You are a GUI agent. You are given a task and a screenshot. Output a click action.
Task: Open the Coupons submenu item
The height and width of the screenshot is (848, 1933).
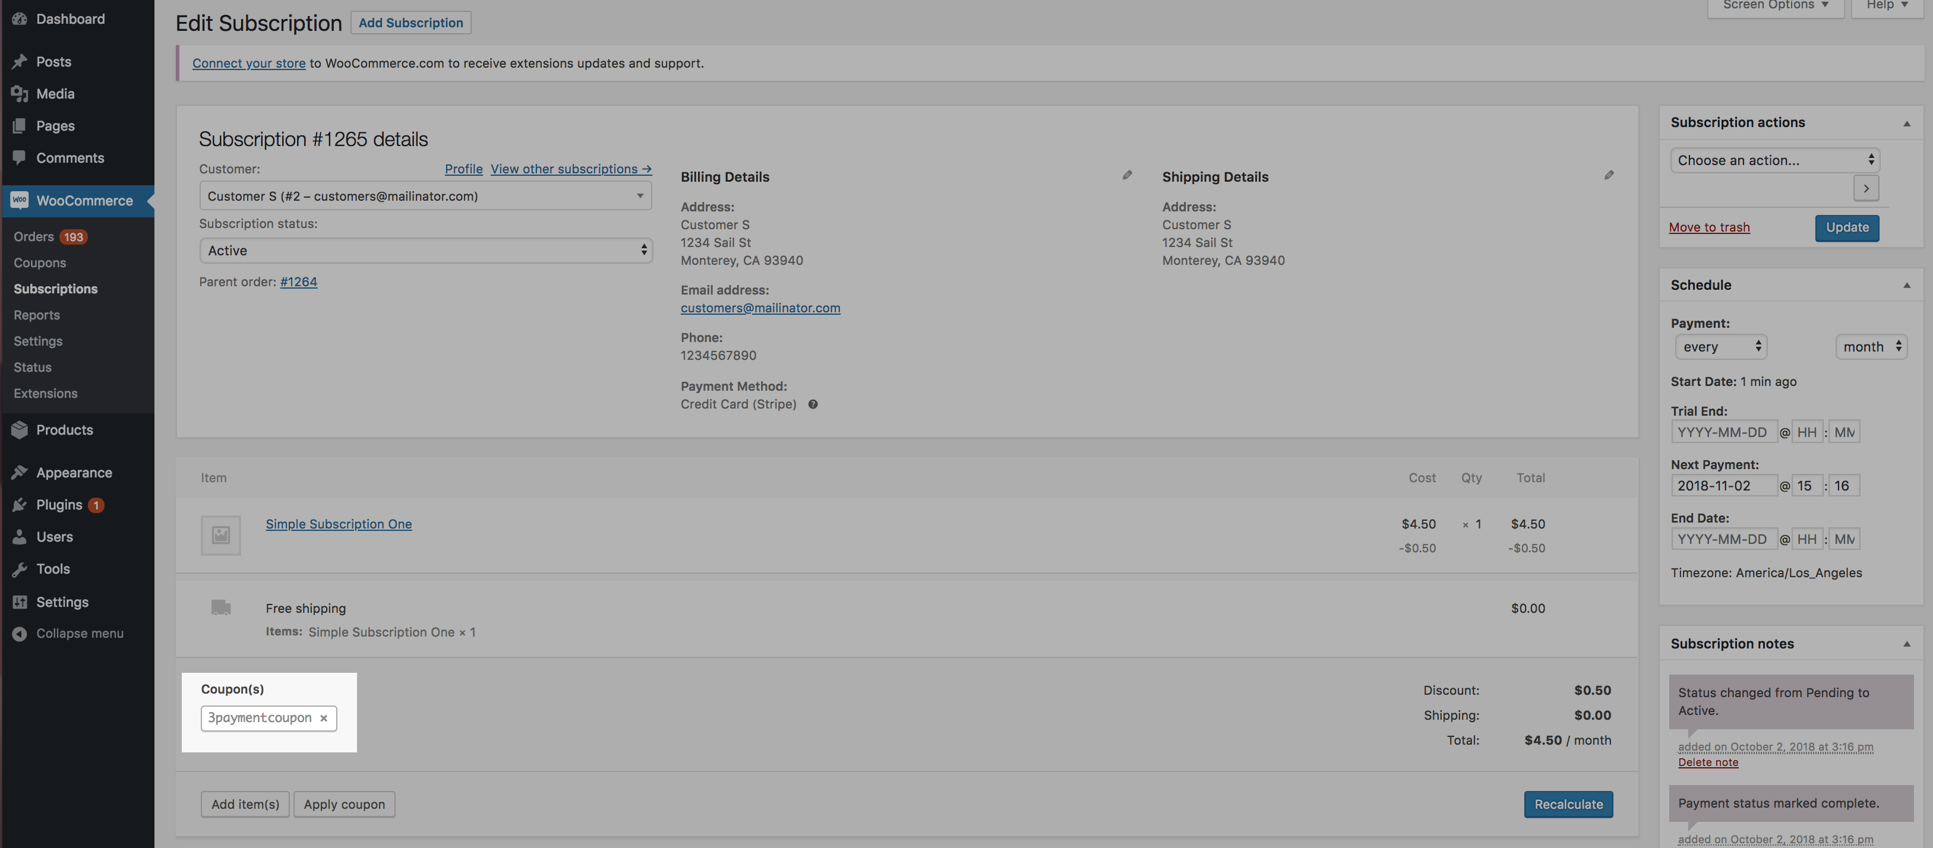click(40, 262)
